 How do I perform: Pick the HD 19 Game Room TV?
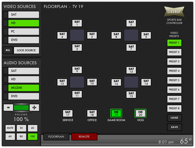116,113
